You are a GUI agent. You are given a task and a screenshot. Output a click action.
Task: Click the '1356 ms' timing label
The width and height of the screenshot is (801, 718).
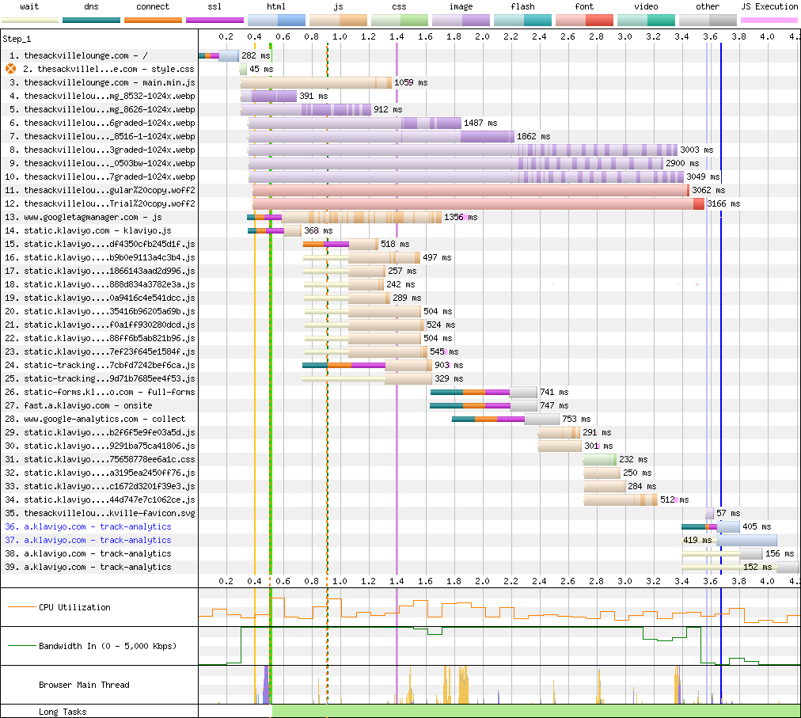[x=461, y=217]
